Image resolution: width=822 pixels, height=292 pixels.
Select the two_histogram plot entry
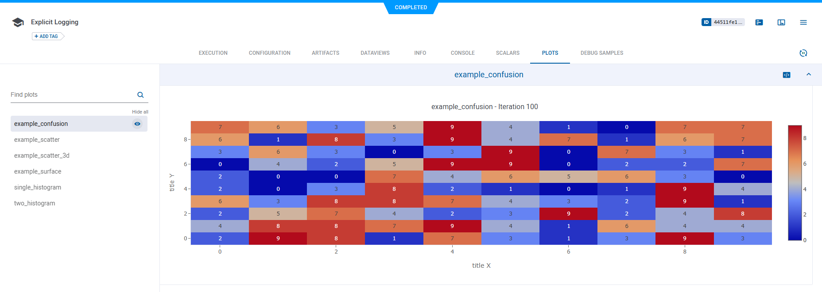click(35, 203)
